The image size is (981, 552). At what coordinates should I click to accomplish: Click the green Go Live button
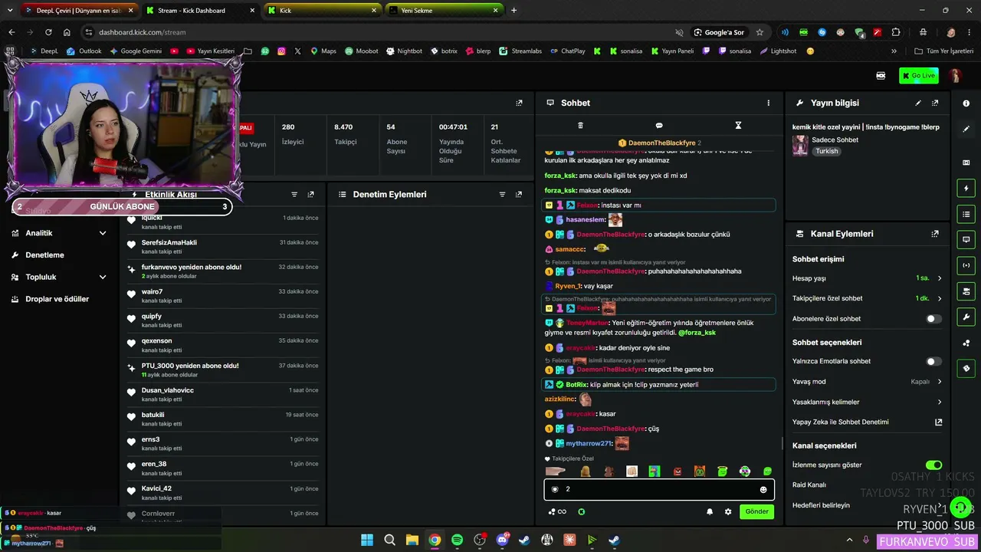click(919, 76)
